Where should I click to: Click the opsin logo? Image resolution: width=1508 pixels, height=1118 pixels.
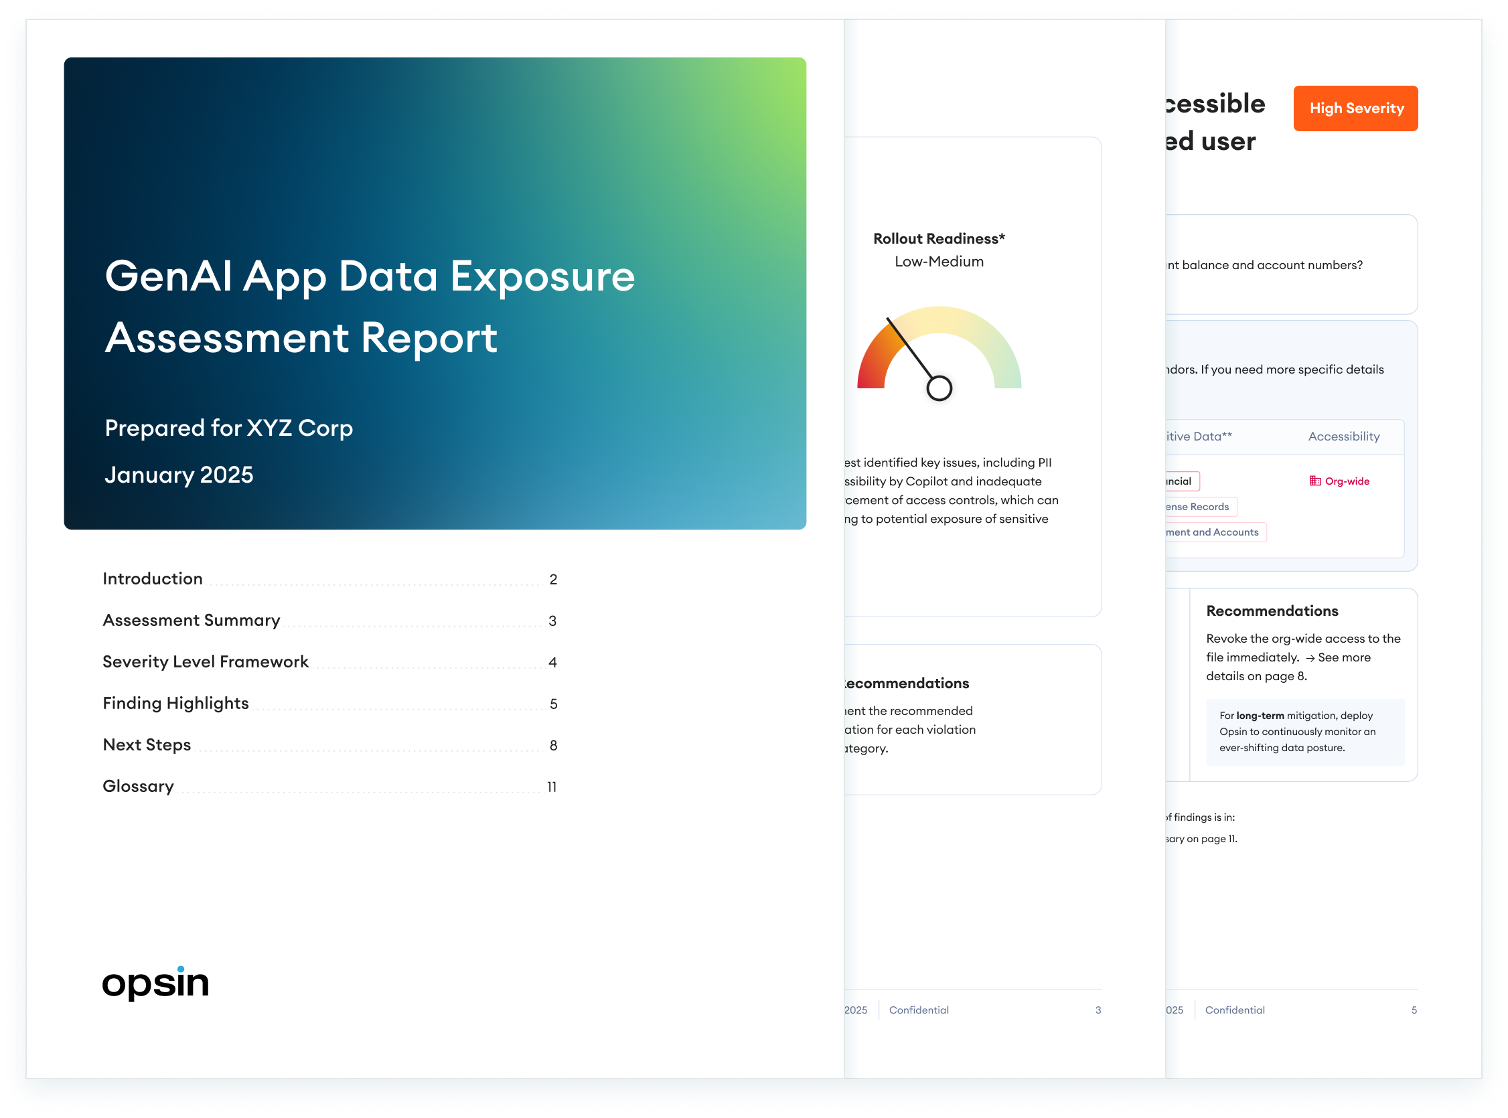pyautogui.click(x=155, y=983)
